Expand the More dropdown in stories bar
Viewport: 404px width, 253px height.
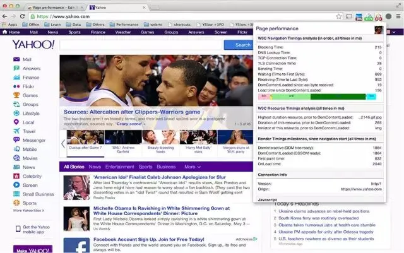tap(193, 167)
